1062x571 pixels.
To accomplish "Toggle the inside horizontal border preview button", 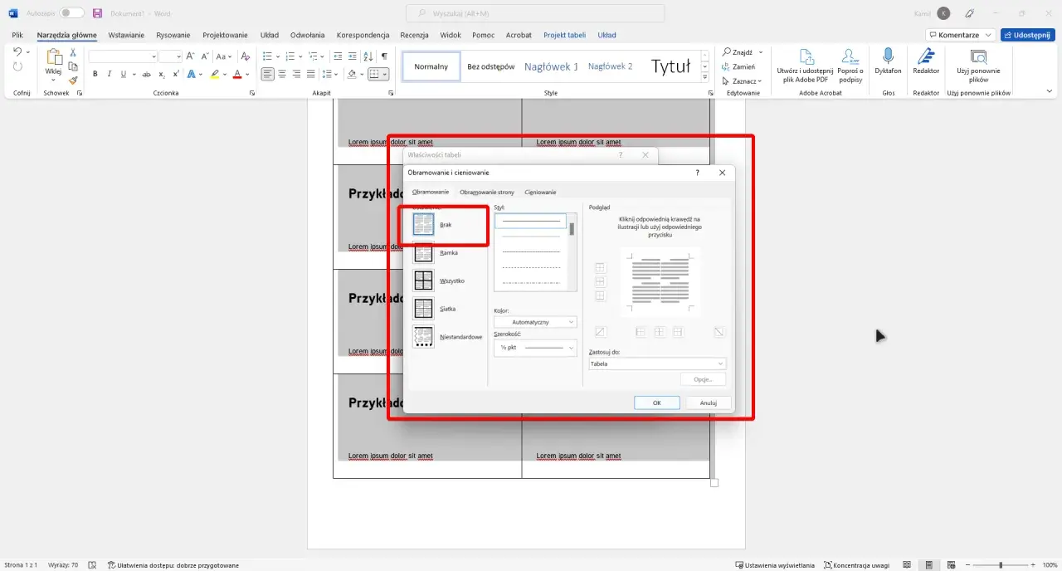I will (601, 282).
